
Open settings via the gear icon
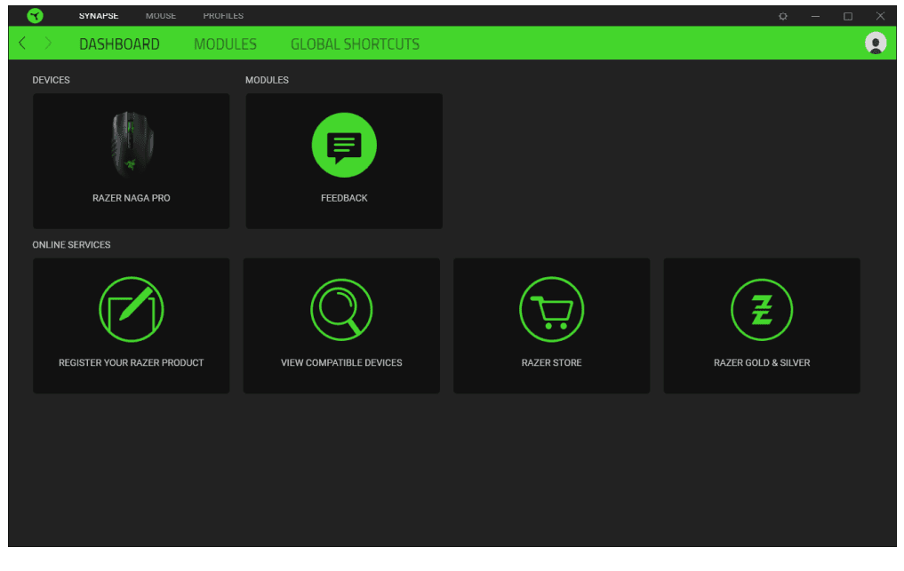783,16
